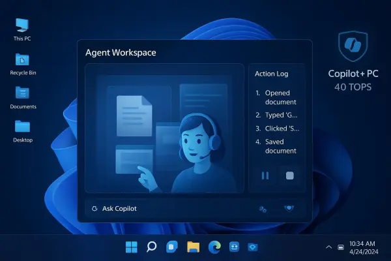
Task: Select log entry 'Saved document'
Action: point(276,146)
